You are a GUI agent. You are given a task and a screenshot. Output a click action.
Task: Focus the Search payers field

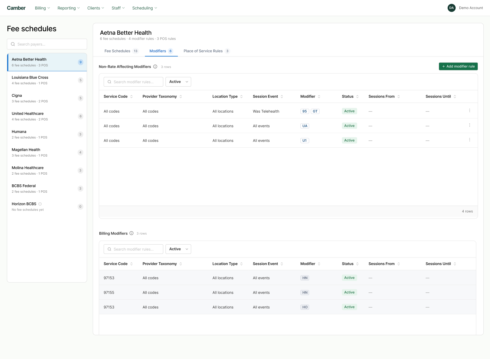(x=47, y=44)
